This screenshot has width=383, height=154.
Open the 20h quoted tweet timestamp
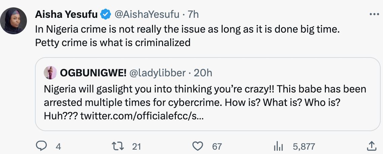pyautogui.click(x=203, y=73)
